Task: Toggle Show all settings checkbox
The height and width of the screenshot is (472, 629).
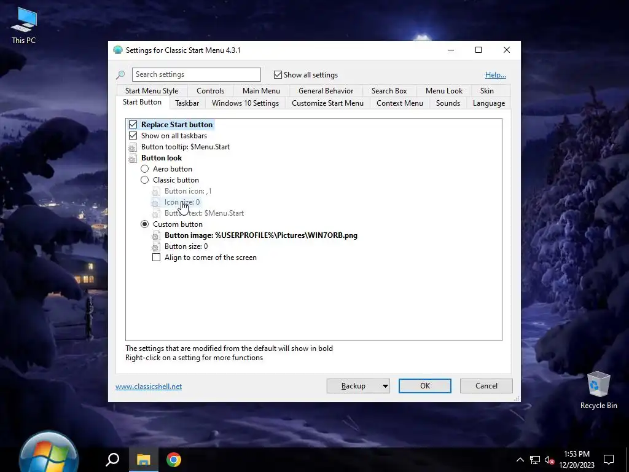Action: coord(278,74)
